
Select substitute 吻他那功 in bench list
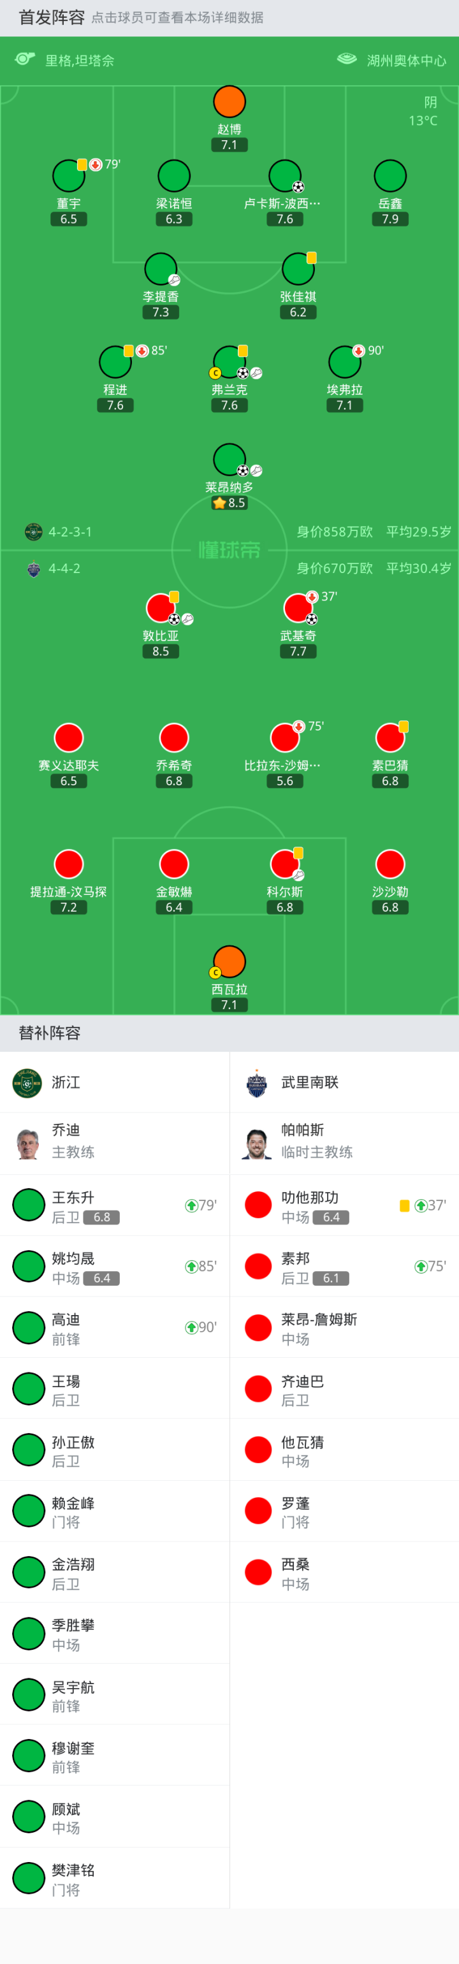[x=344, y=1205]
